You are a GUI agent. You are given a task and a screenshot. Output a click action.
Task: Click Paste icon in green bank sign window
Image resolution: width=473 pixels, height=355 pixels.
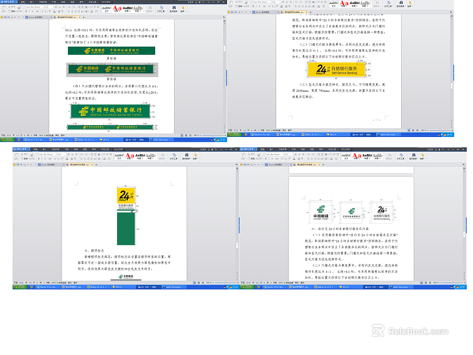point(4,7)
